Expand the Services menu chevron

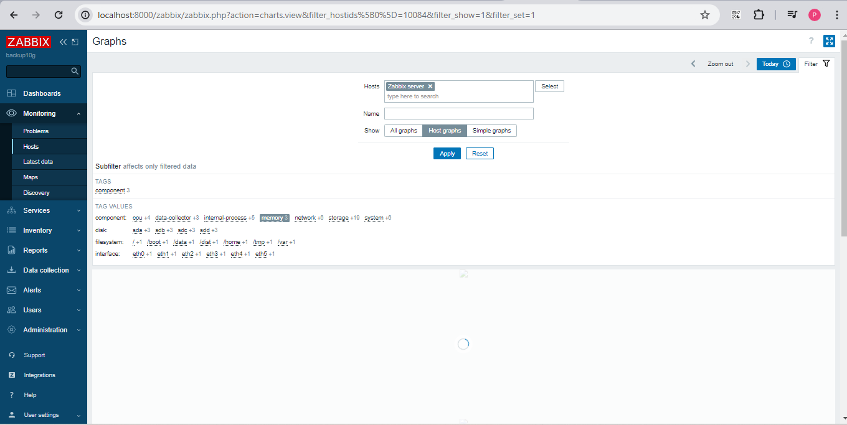click(x=78, y=211)
